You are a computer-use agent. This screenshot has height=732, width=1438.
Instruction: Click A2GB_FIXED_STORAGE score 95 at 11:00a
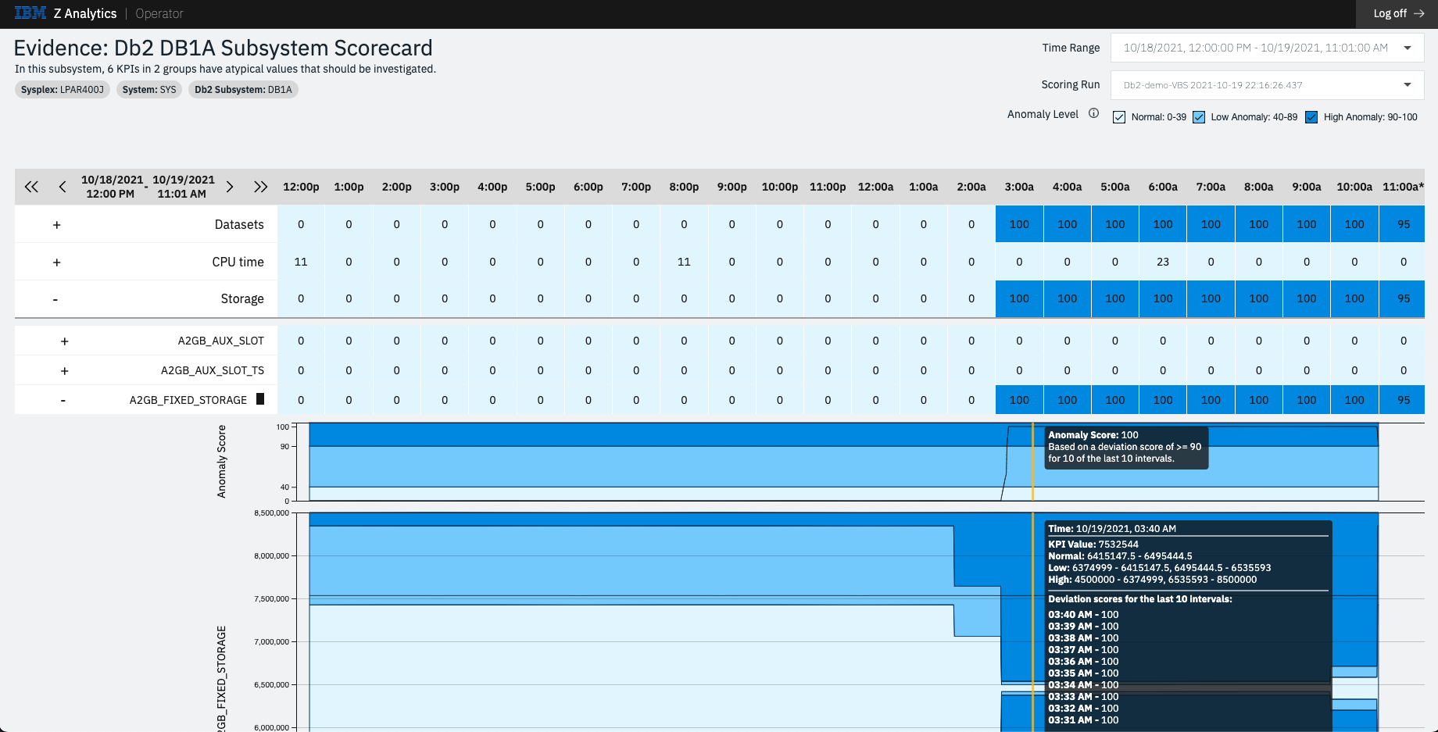click(x=1404, y=400)
